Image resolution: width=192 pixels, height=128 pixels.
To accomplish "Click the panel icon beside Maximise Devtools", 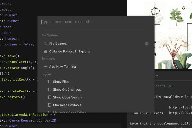I will click(49, 105).
